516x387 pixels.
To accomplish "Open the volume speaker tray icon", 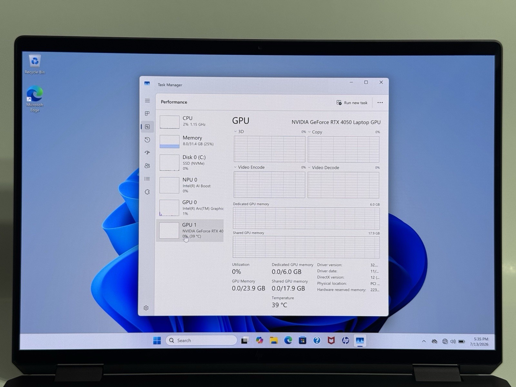I will coord(453,341).
